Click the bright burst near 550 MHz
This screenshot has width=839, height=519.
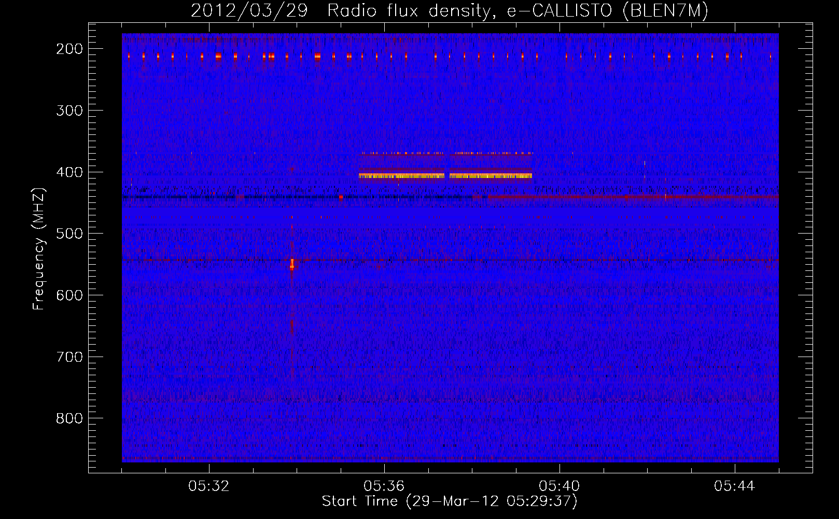pyautogui.click(x=292, y=265)
